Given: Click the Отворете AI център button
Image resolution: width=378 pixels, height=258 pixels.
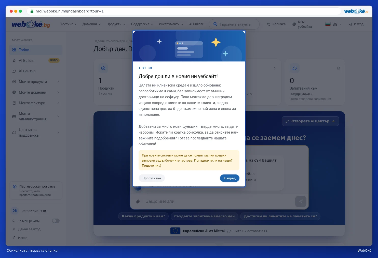Looking at the screenshot, I should tap(310, 121).
